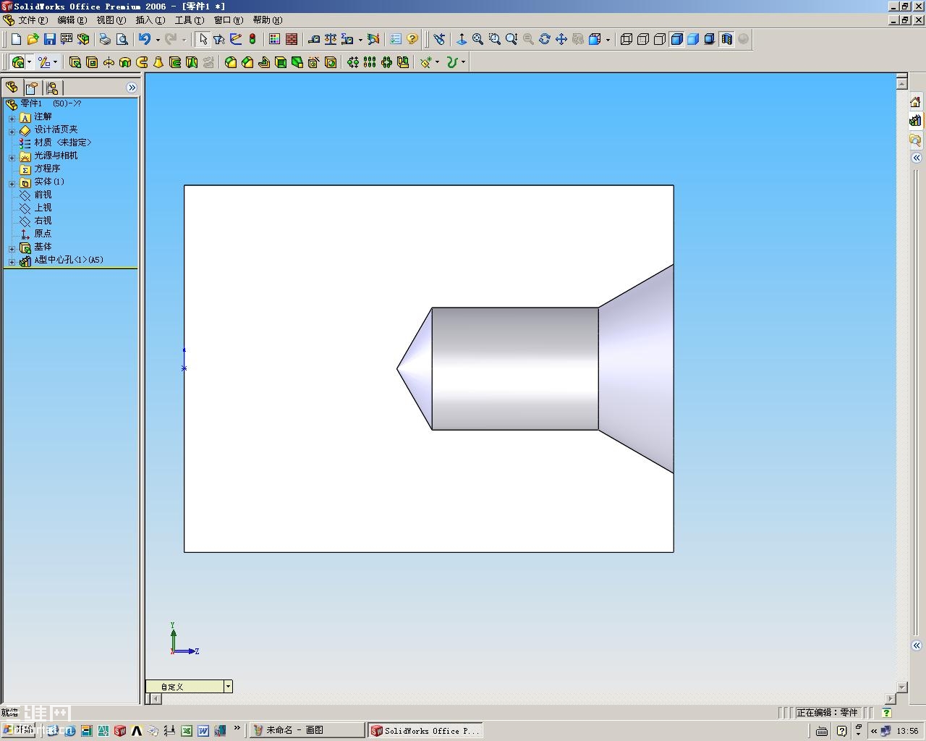
Task: Open the FeatureManager design tree tab
Action: (x=12, y=88)
